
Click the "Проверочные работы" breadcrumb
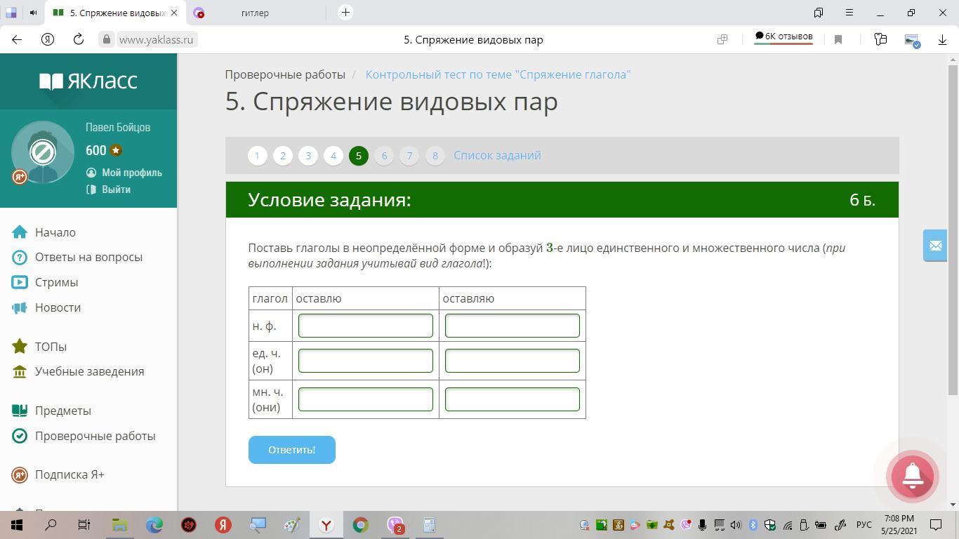[285, 74]
